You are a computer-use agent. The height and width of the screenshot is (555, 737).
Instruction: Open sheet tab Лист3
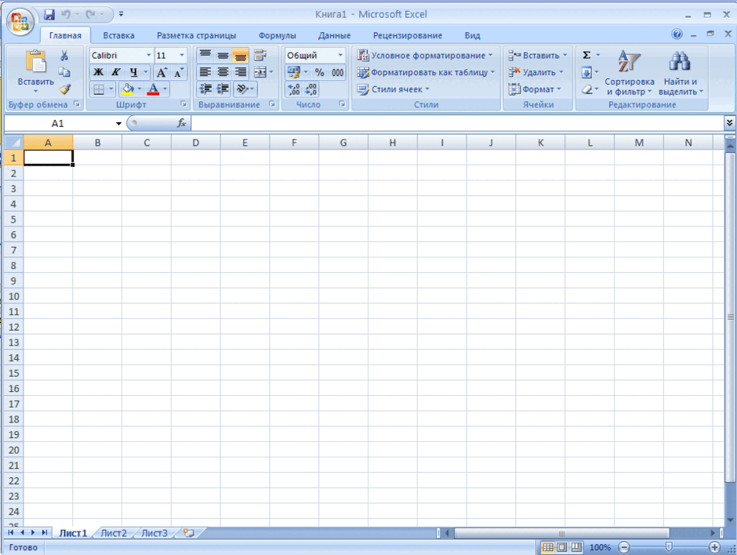[x=154, y=533]
